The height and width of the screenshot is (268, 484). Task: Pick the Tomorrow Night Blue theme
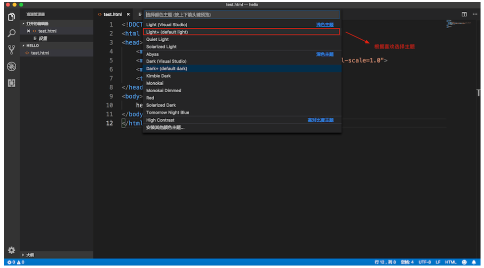(242, 112)
